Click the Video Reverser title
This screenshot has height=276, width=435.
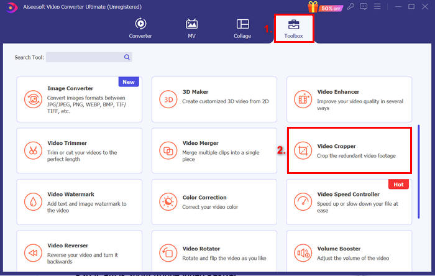tap(68, 246)
